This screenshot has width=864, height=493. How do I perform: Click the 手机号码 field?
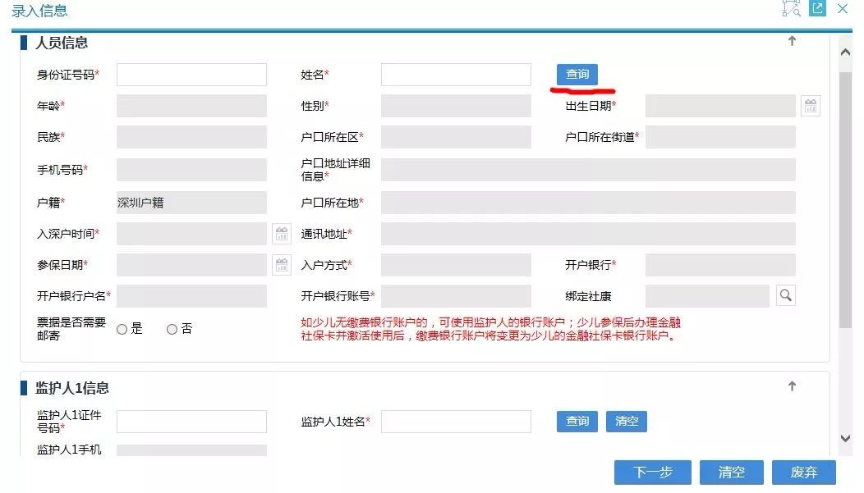[x=191, y=170]
